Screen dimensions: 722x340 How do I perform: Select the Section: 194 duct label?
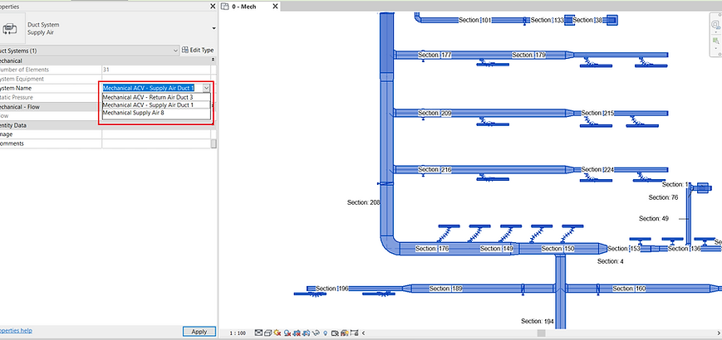tap(538, 321)
